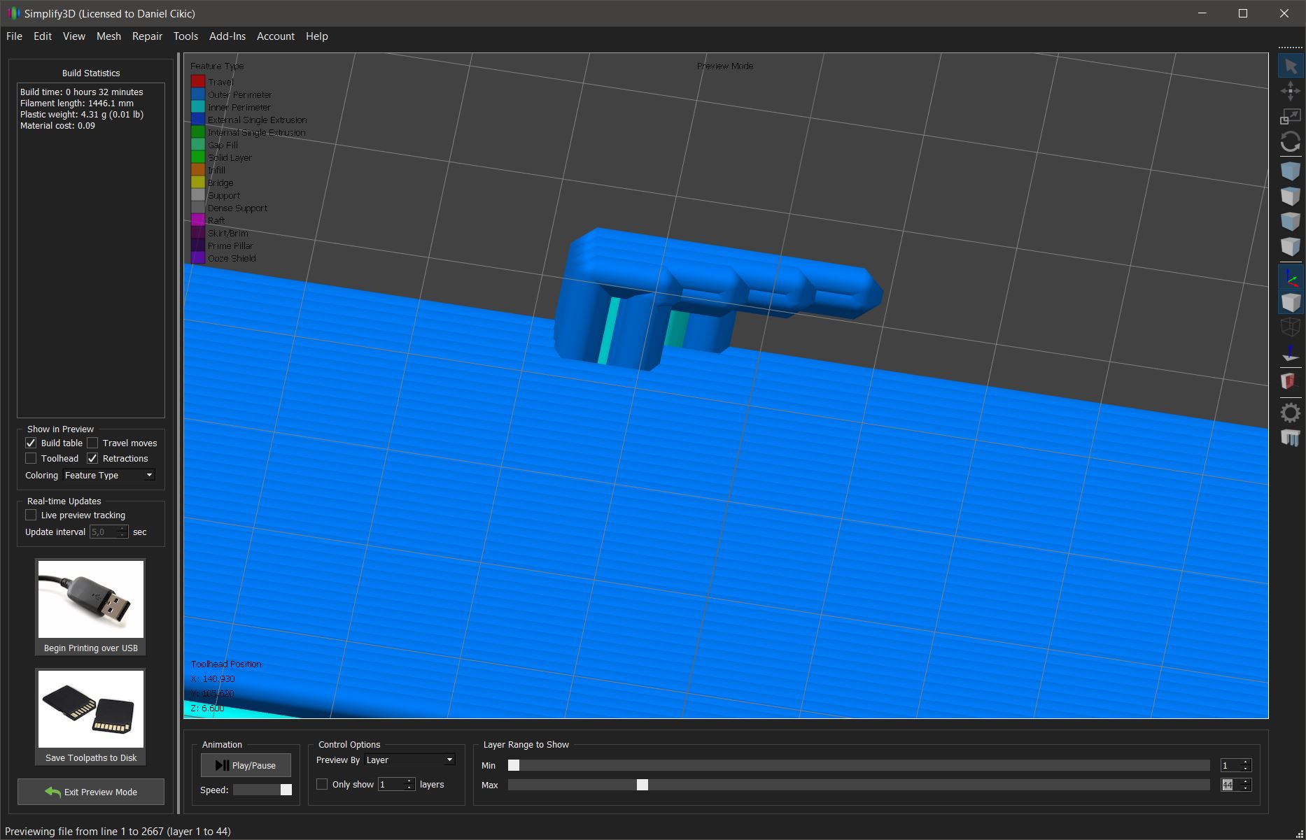This screenshot has width=1306, height=840.
Task: Click the Raft magenta color swatch
Action: (198, 220)
